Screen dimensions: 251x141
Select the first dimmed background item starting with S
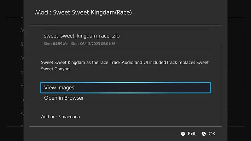point(22,44)
